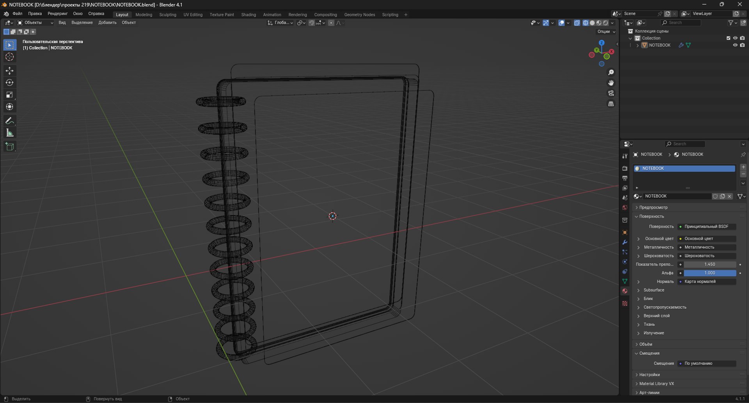This screenshot has height=403, width=749.
Task: Click the index of refraction 1.450 field
Action: tap(710, 264)
